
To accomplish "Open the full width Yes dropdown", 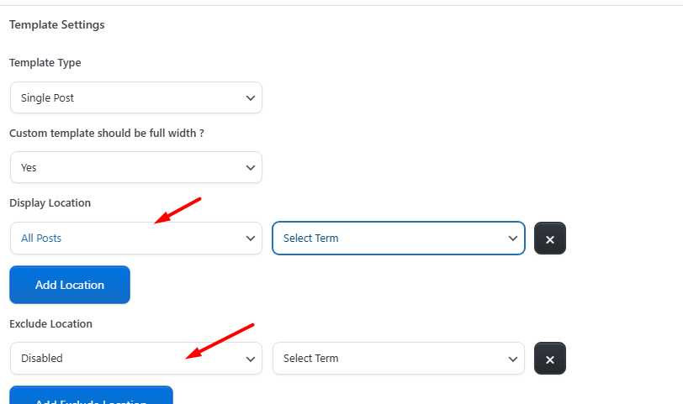I will pyautogui.click(x=135, y=168).
